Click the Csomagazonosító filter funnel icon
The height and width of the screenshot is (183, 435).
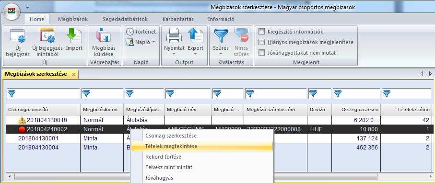pyautogui.click(x=12, y=94)
